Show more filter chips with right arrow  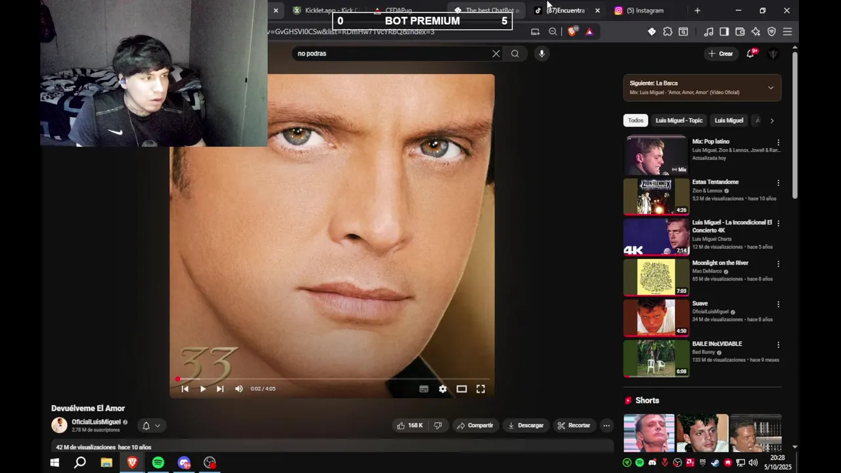coord(772,121)
